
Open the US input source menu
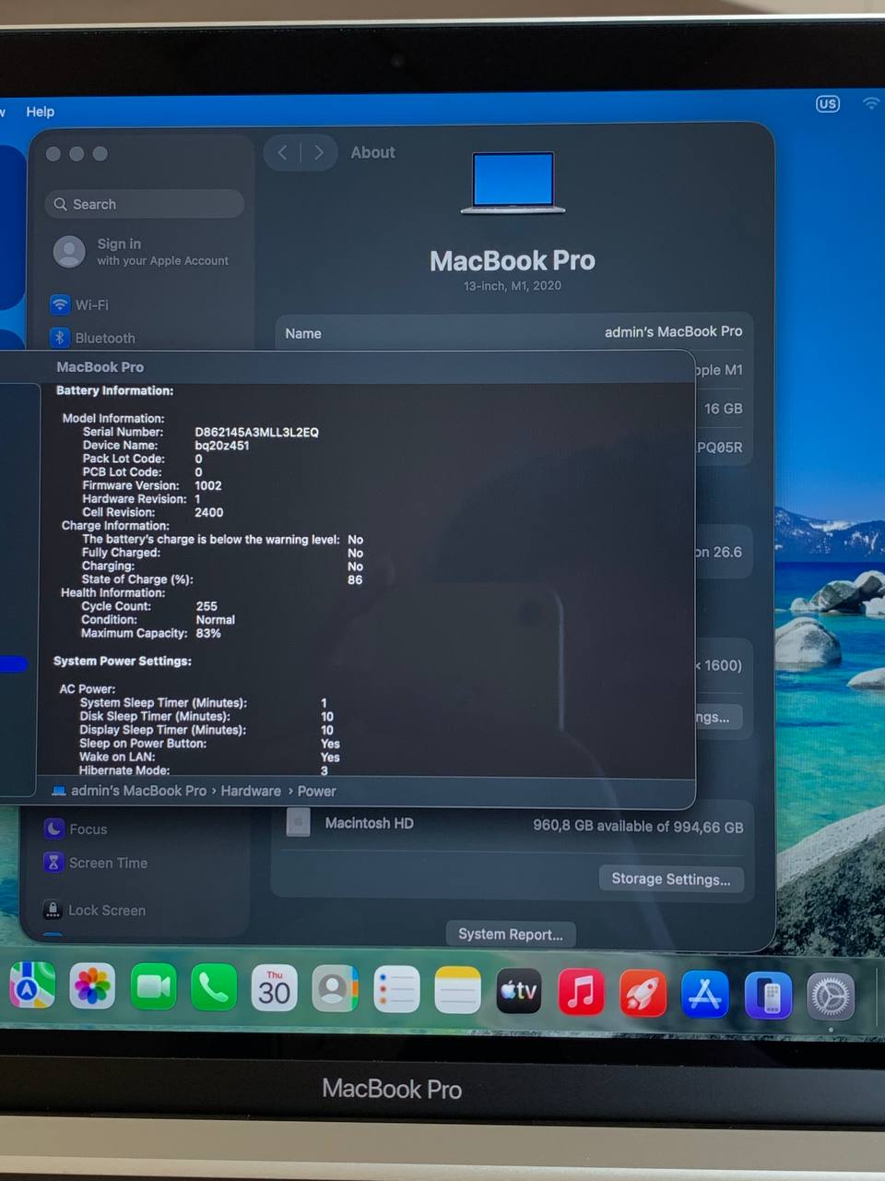click(x=828, y=103)
